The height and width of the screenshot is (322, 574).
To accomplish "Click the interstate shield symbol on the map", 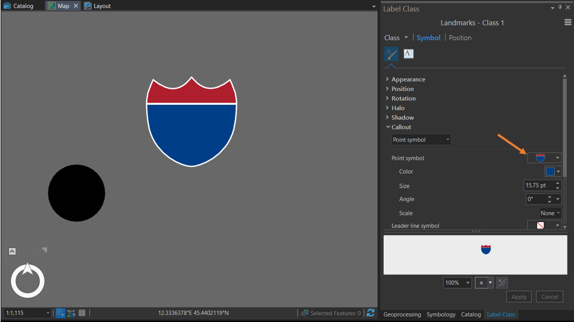I will 191,121.
